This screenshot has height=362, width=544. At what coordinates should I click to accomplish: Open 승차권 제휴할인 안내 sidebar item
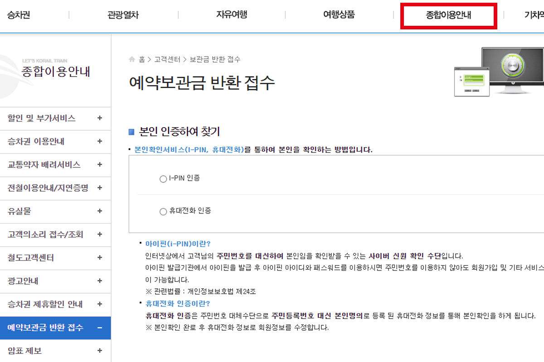[45, 304]
